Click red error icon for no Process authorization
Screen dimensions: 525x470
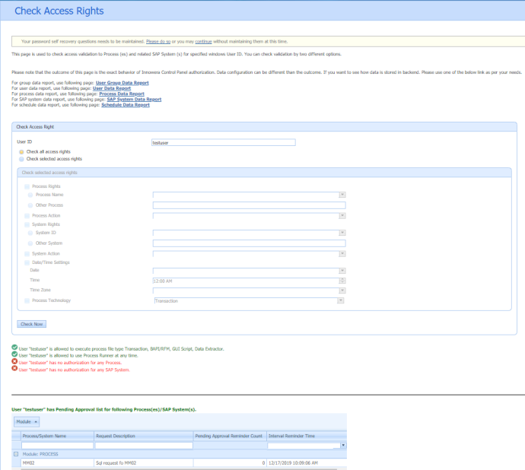(14, 361)
